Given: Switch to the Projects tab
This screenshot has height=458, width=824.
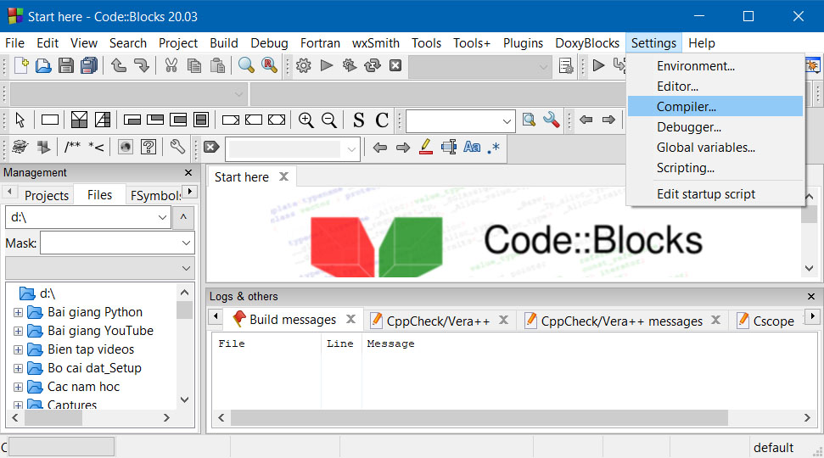Looking at the screenshot, I should click(x=46, y=195).
